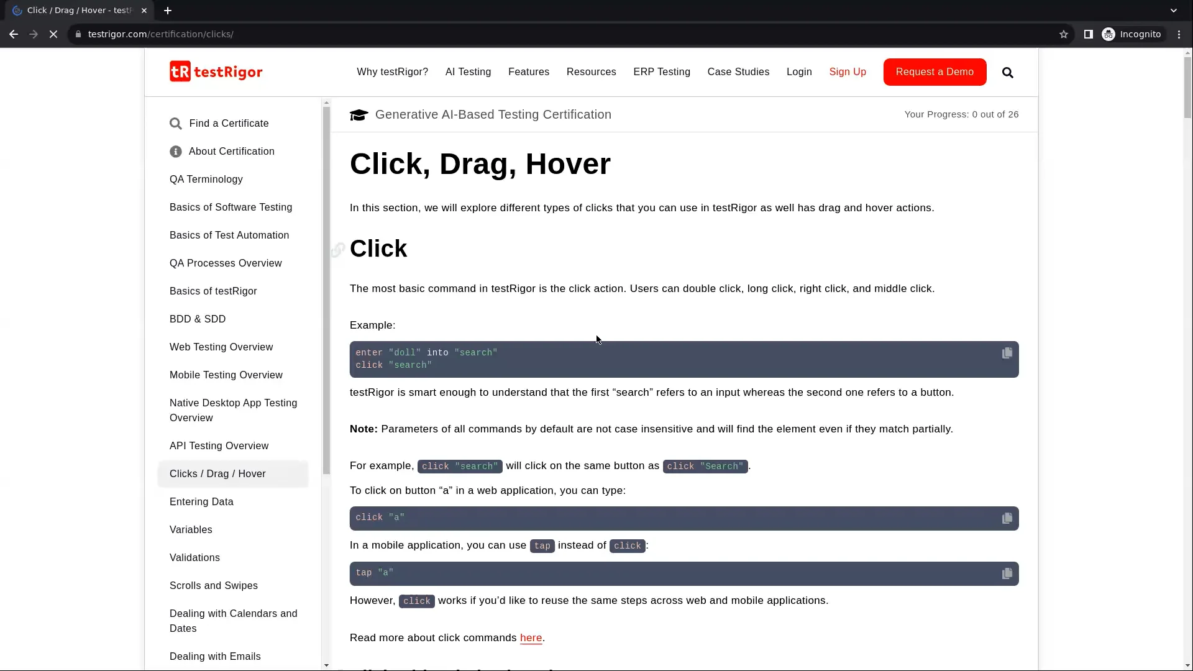Click the Incognito profile icon
1193x671 pixels.
coord(1108,34)
